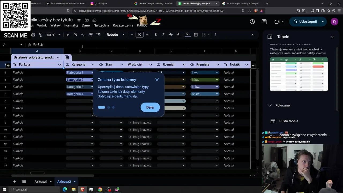Viewport: 343px width, 193px height.
Task: Select the Pusta tabela option
Action: pyautogui.click(x=289, y=121)
